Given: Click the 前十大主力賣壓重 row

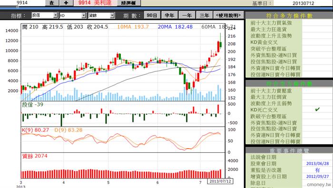Looking at the screenshot, I should click(x=289, y=91).
